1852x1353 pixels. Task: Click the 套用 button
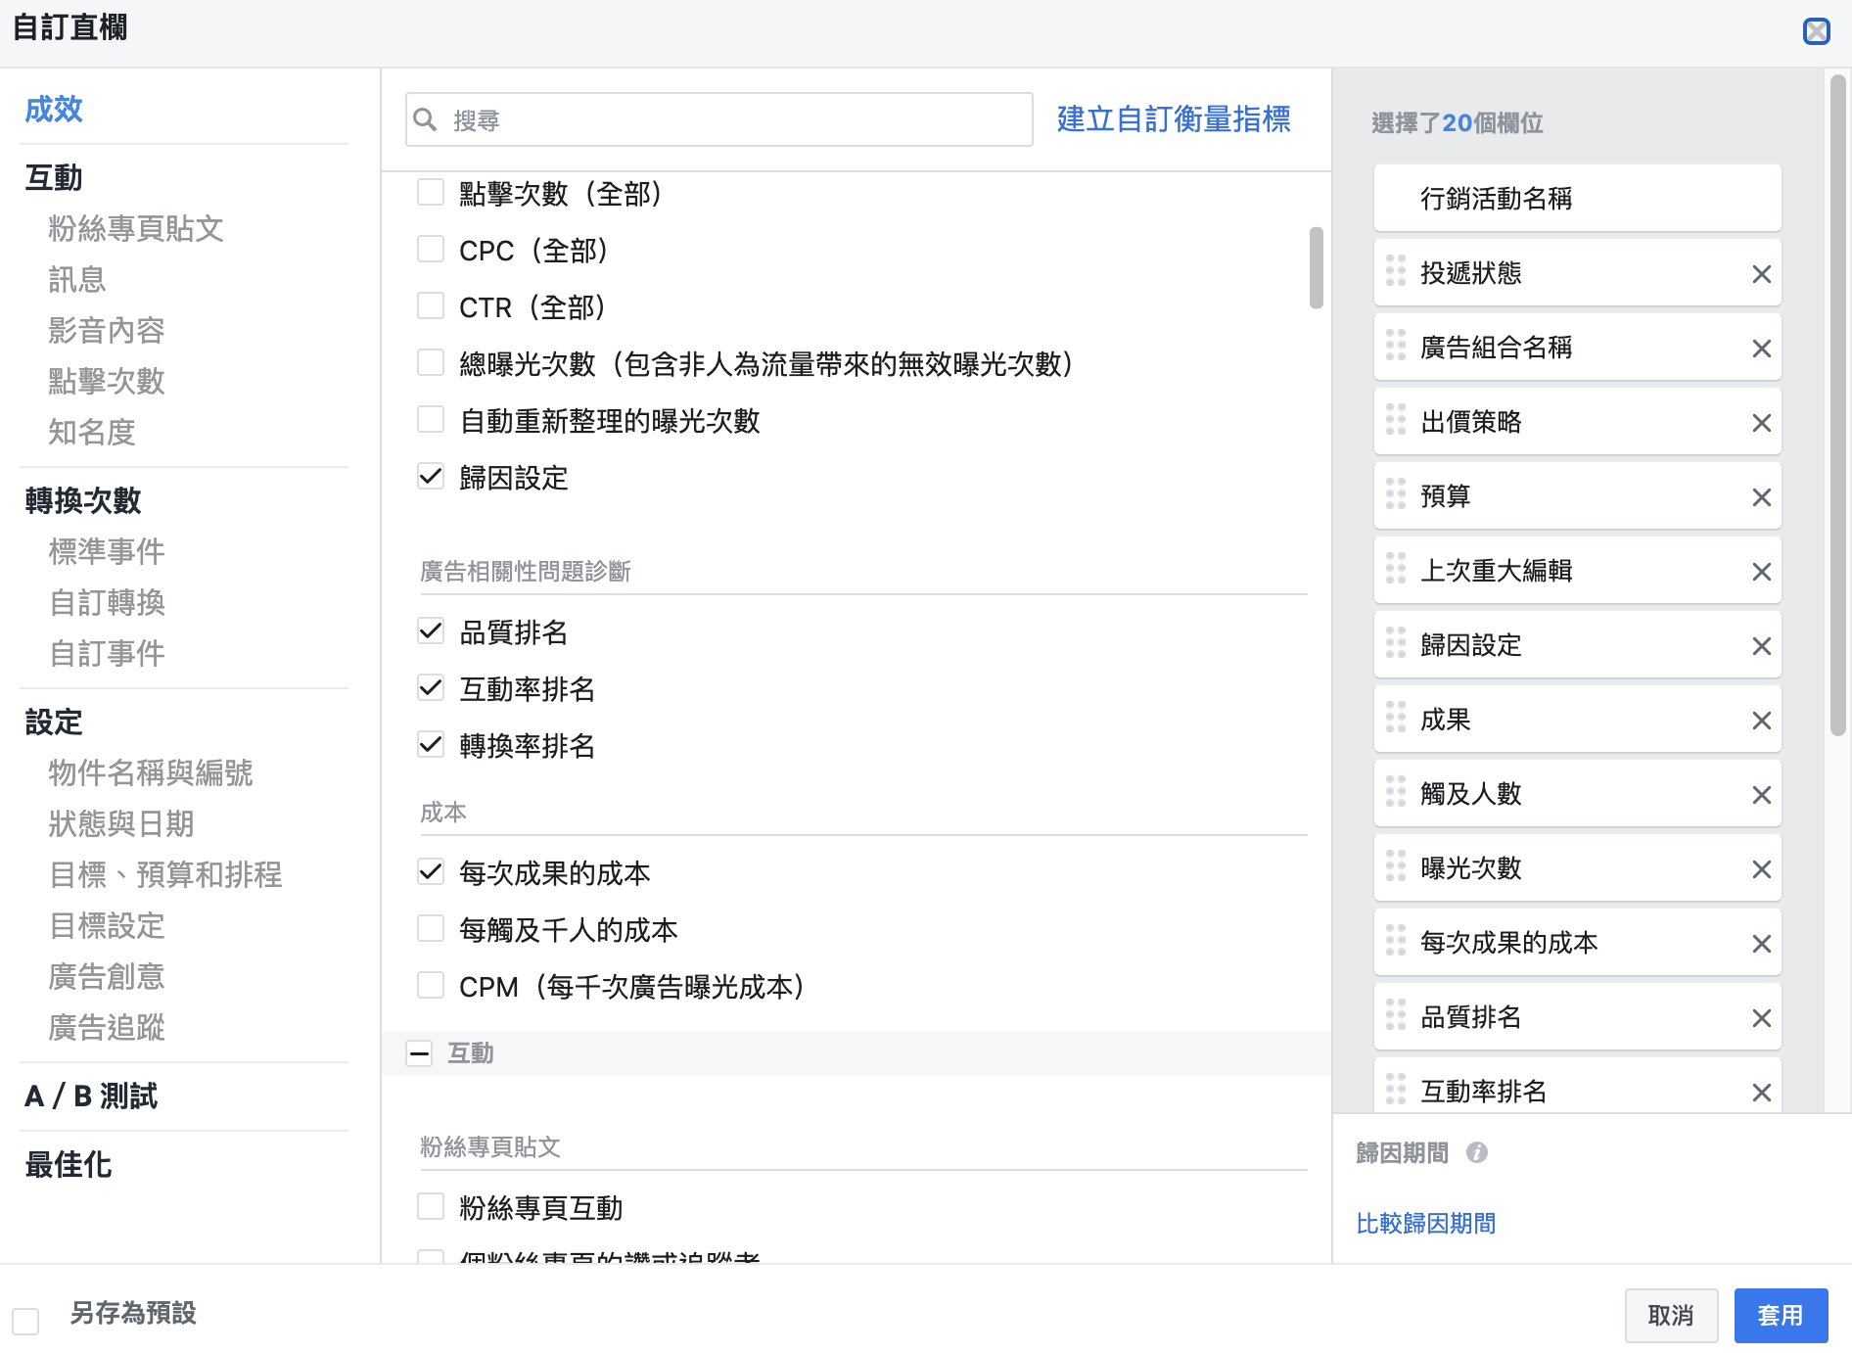click(1781, 1315)
